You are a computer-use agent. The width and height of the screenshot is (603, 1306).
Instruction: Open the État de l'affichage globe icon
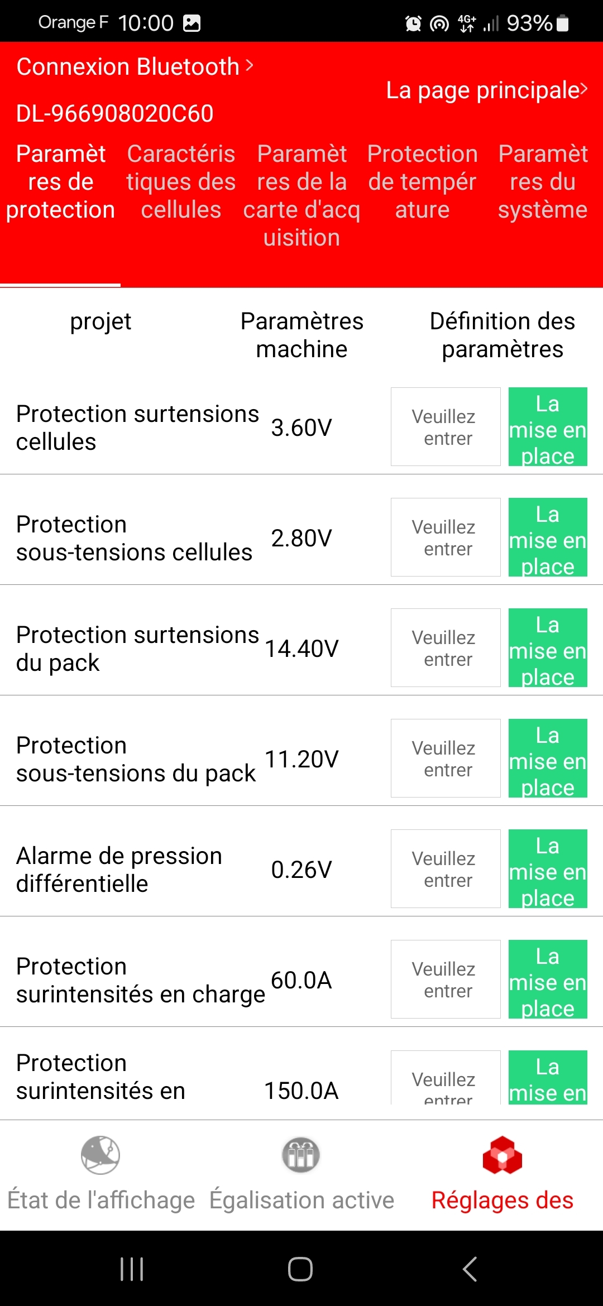pyautogui.click(x=100, y=1155)
